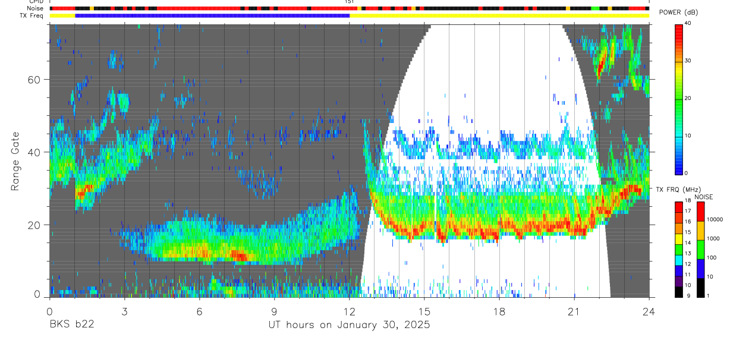Screen dimensions: 730x337
Task: Click the "16" label on TX frequency legend
Action: coord(688,221)
